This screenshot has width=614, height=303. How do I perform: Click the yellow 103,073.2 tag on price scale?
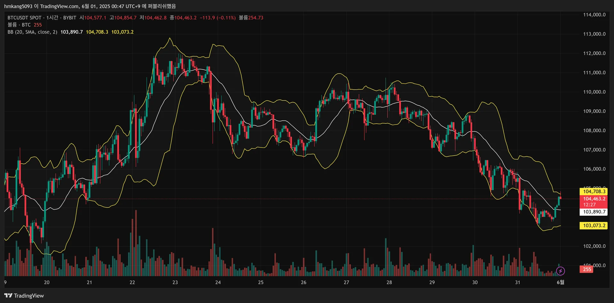(x=594, y=226)
